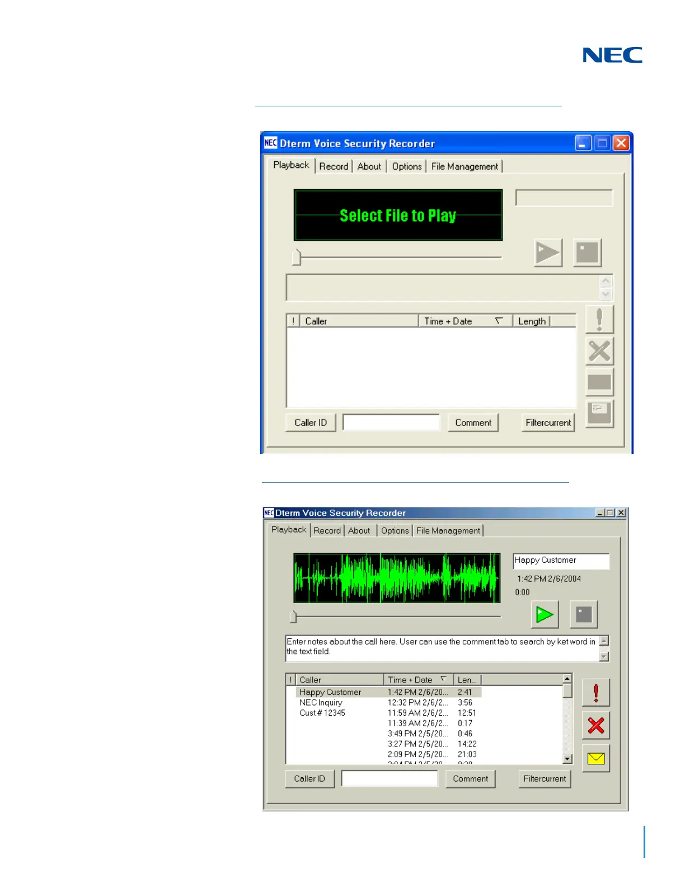Open the About tab in upper window
This screenshot has width=685, height=887.
pos(369,166)
